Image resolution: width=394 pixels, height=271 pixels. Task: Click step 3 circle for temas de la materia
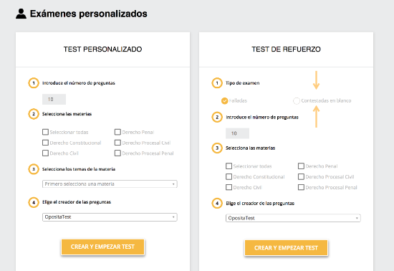(34, 169)
